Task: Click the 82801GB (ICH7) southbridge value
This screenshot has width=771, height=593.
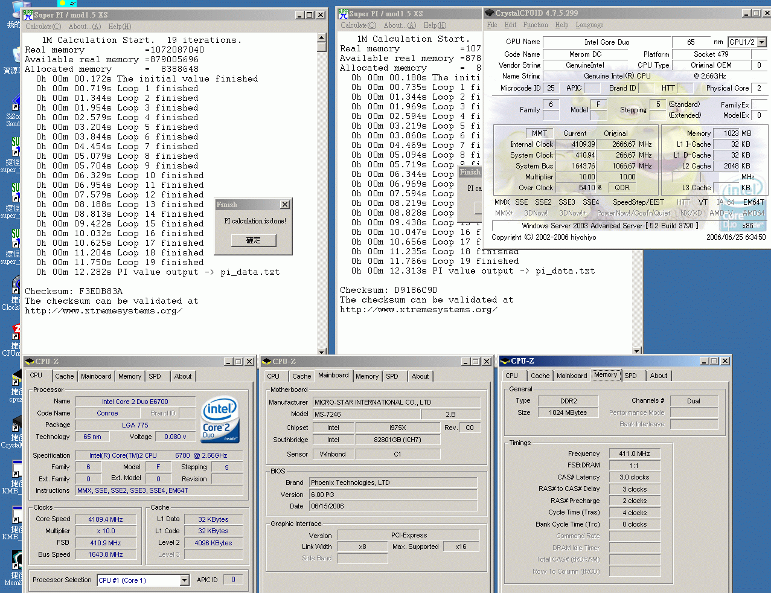Action: click(x=398, y=440)
